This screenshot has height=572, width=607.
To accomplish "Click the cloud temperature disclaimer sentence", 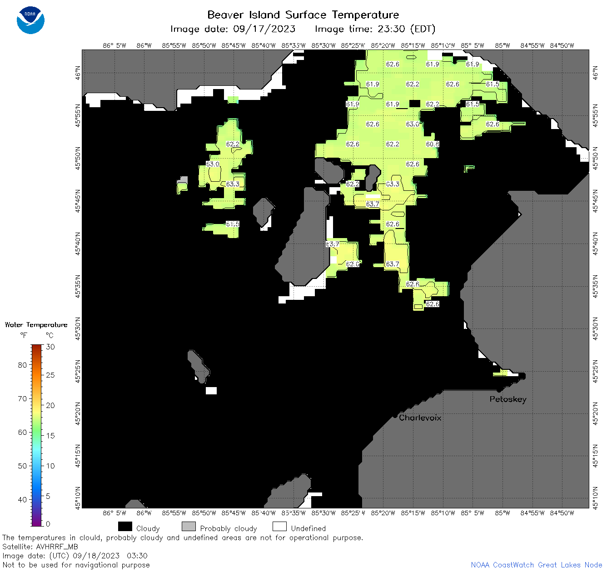I will (183, 537).
